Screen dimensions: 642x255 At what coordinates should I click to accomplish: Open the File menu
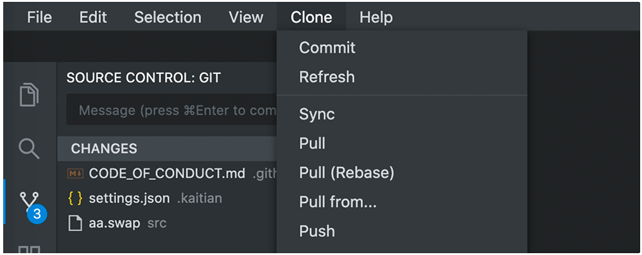tap(39, 17)
